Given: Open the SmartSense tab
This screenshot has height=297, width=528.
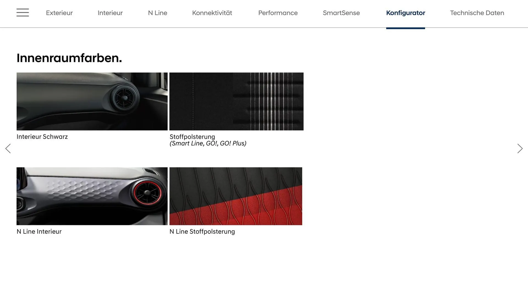Looking at the screenshot, I should [341, 13].
